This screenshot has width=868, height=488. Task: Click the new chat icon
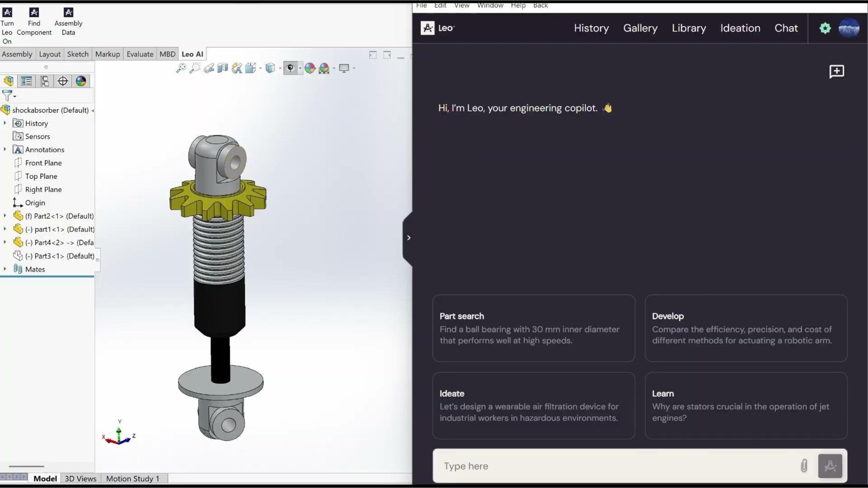click(837, 71)
